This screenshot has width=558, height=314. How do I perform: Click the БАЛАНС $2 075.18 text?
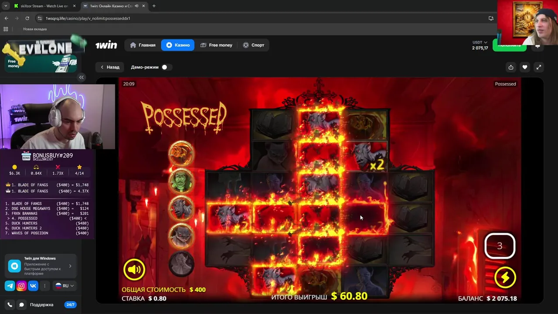(487, 299)
